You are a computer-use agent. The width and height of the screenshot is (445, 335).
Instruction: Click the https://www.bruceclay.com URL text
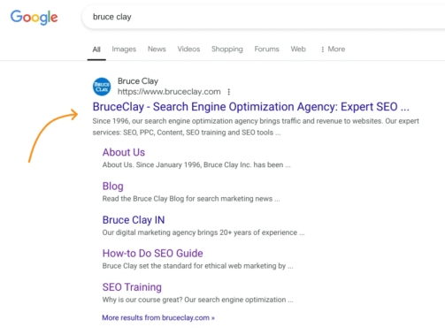169,92
